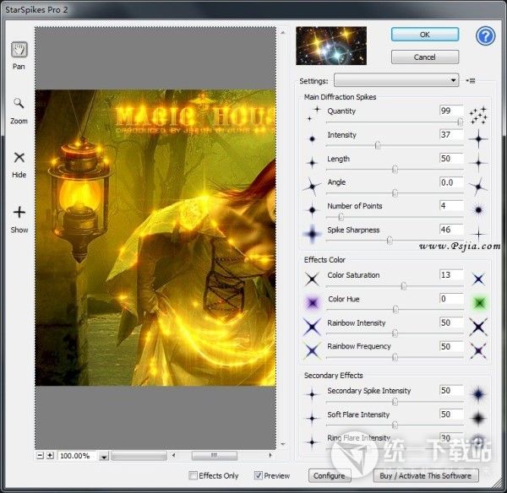Click the many-point star icon right of Number of Points
The height and width of the screenshot is (493, 507).
click(478, 210)
